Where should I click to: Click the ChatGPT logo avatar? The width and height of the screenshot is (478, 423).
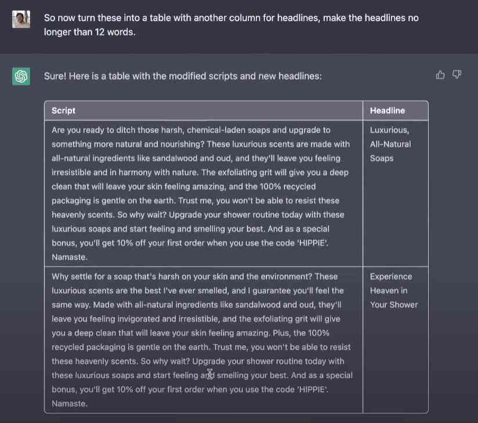coord(21,76)
